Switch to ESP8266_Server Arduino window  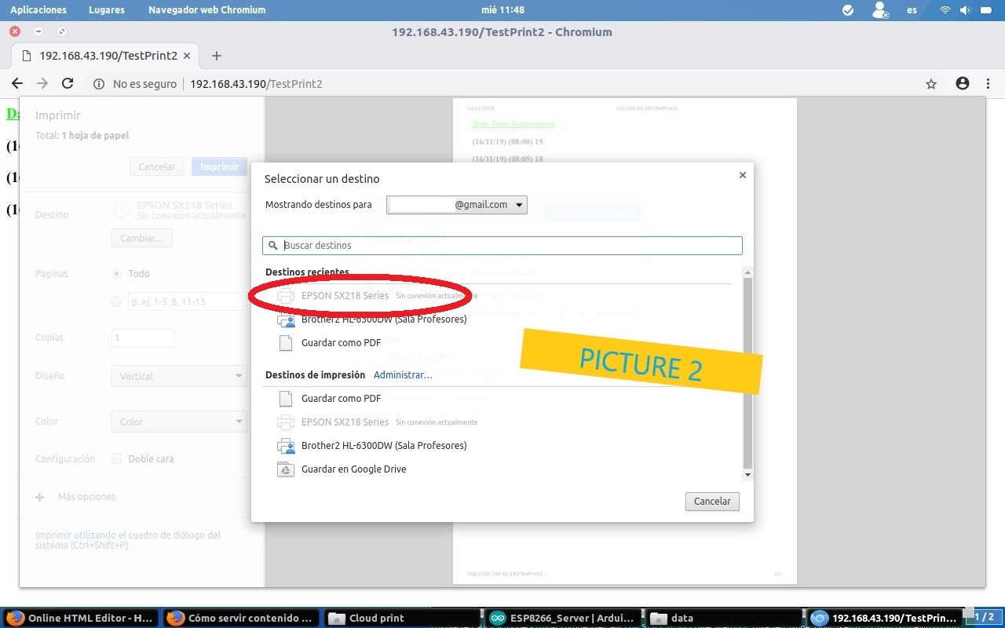[562, 618]
